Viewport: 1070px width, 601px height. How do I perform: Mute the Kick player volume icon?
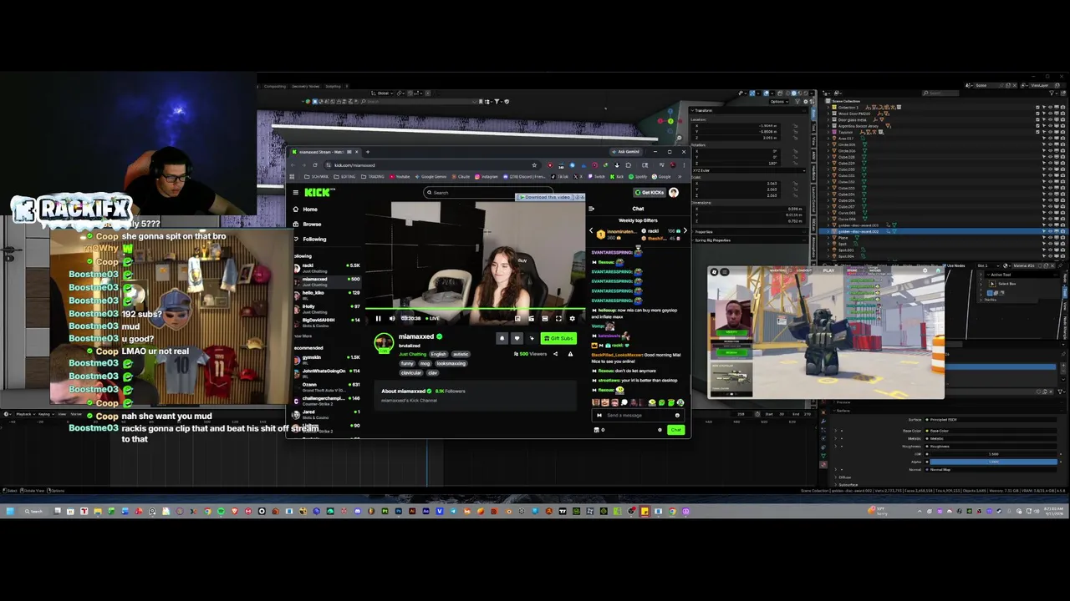(x=392, y=318)
